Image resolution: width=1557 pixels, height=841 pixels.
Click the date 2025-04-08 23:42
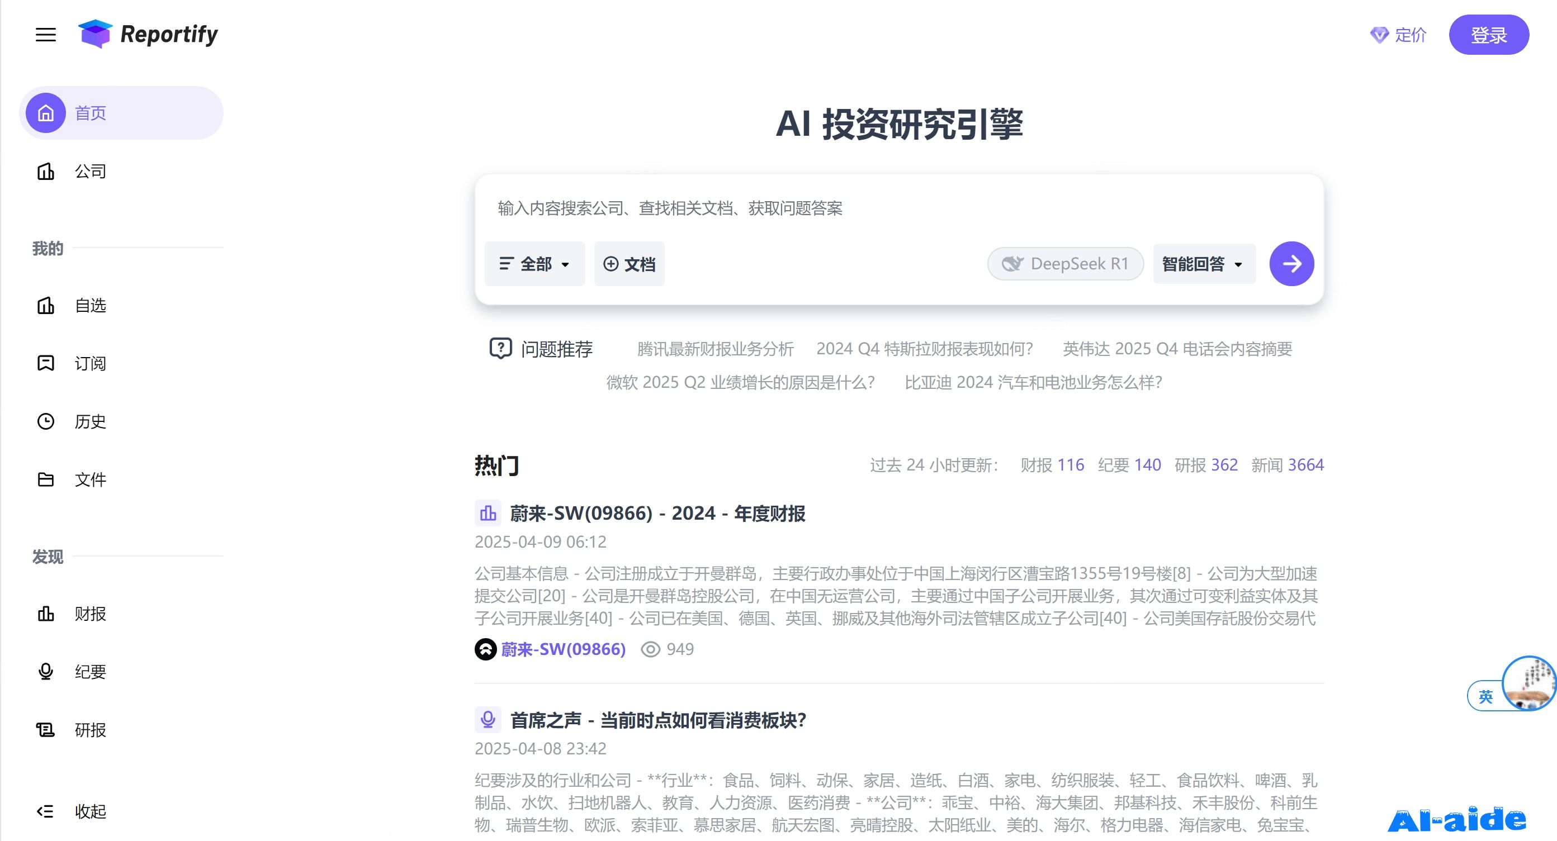pos(541,749)
